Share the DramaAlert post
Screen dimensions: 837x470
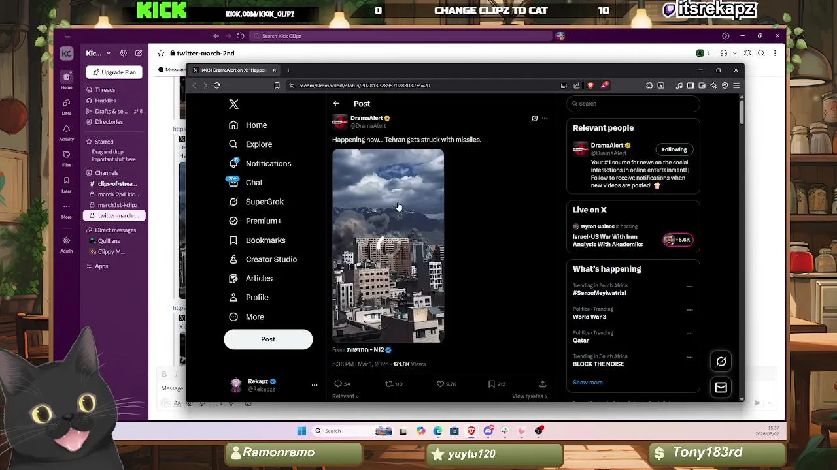[543, 384]
